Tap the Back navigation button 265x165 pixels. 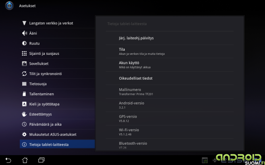(8, 160)
